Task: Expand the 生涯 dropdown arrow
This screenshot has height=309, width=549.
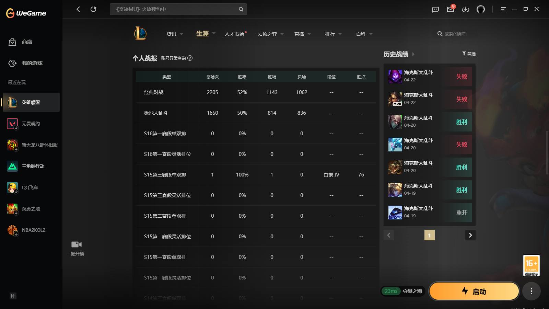Action: tap(214, 33)
